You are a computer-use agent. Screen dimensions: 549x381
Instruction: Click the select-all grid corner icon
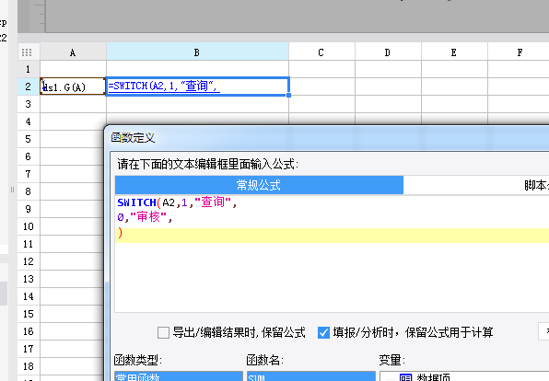27,52
